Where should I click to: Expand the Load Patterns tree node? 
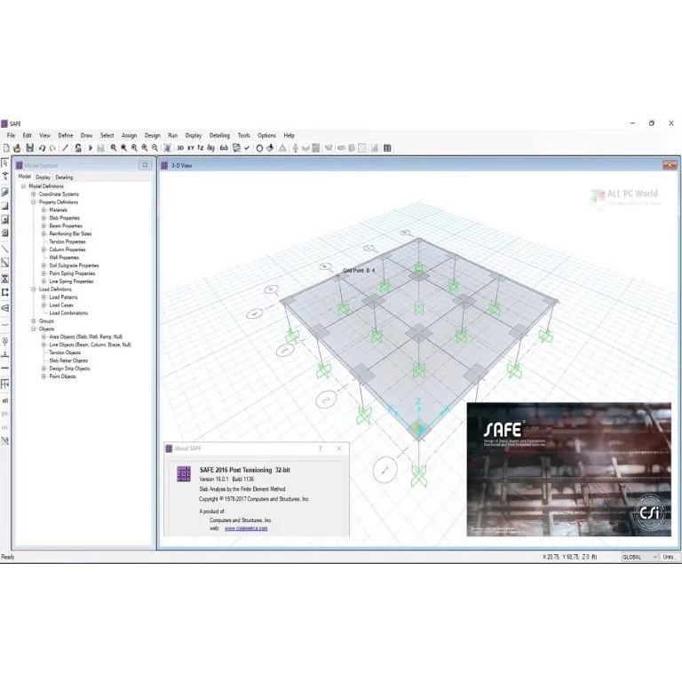44,297
